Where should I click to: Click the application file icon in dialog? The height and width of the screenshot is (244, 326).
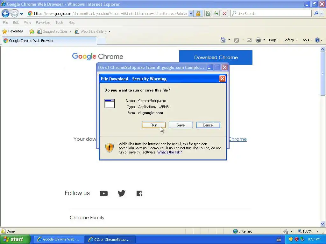tap(110, 104)
